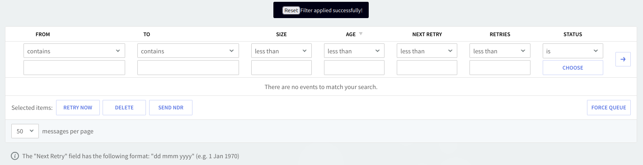This screenshot has height=165, width=643.
Task: Apply filter with the arrow button
Action: click(623, 59)
